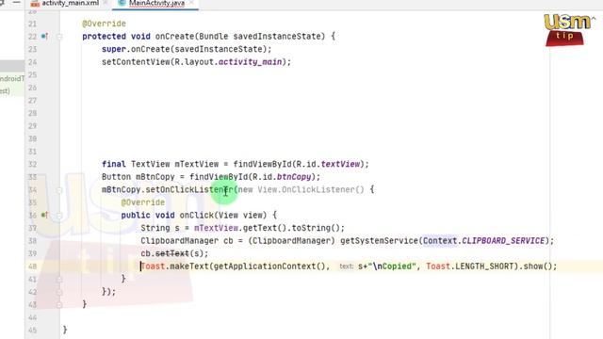This screenshot has height=339, width=603.
Task: Click the fold end marker on line 41
Action: tap(59, 280)
